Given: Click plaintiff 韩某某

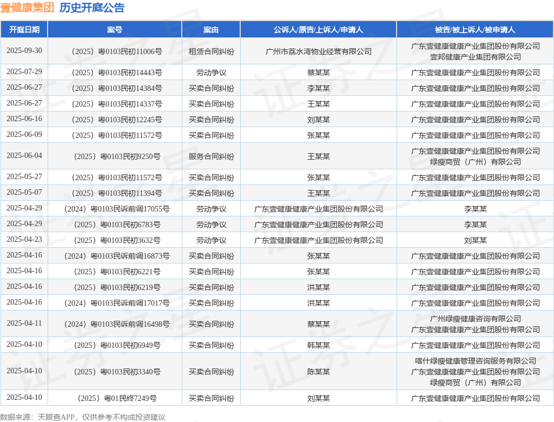Looking at the screenshot, I should pyautogui.click(x=318, y=345).
